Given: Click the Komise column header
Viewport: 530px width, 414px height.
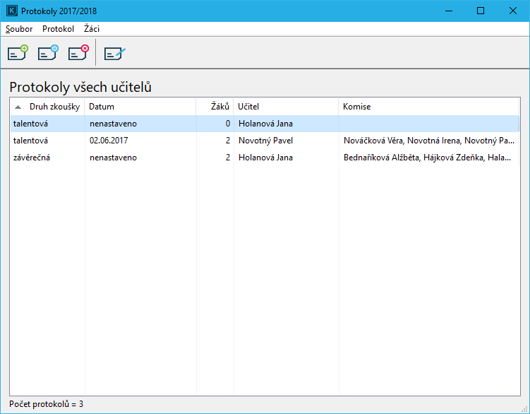Looking at the screenshot, I should pyautogui.click(x=356, y=107).
